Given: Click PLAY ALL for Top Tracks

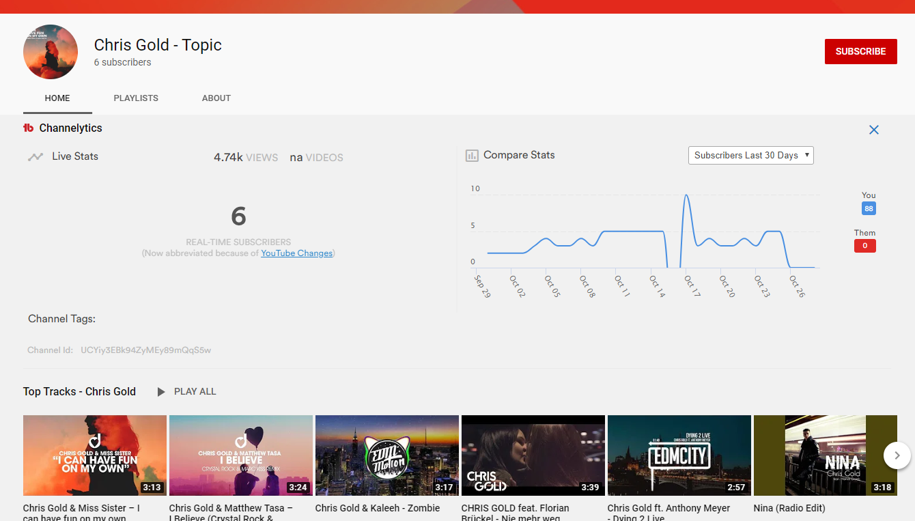Looking at the screenshot, I should (195, 392).
